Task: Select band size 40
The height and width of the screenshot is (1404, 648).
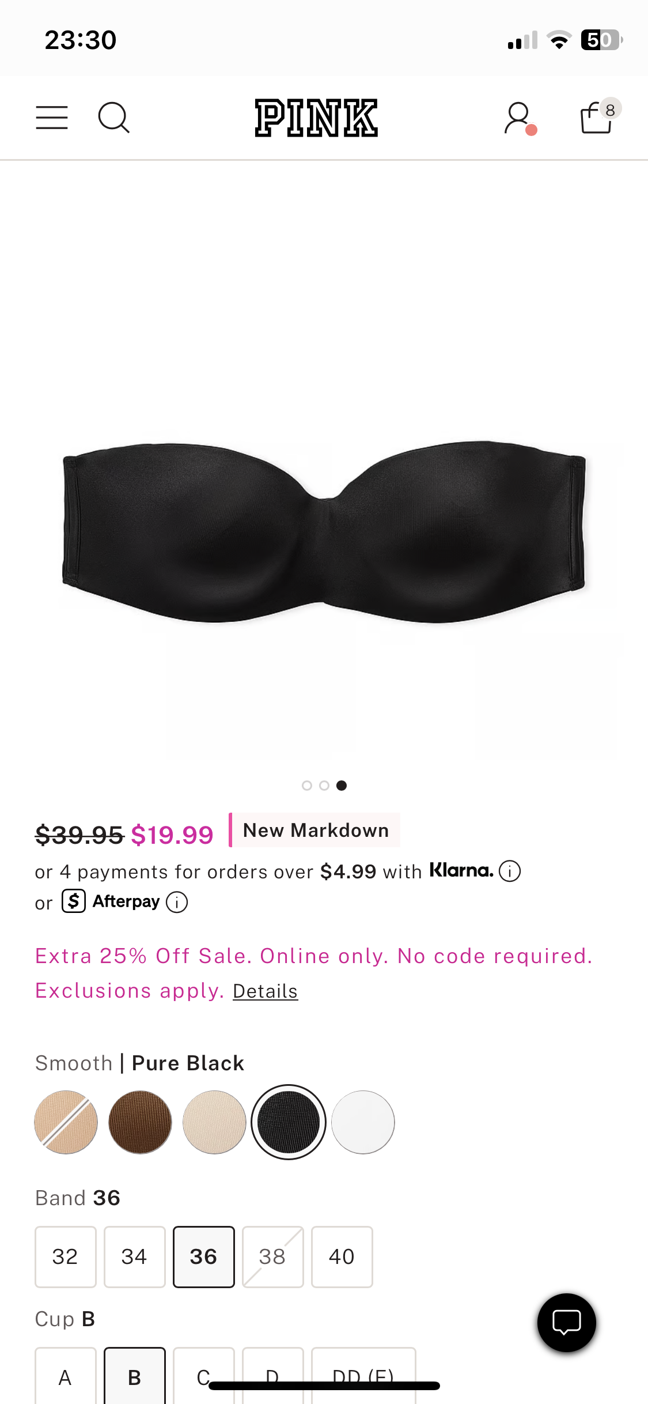Action: (x=342, y=1256)
